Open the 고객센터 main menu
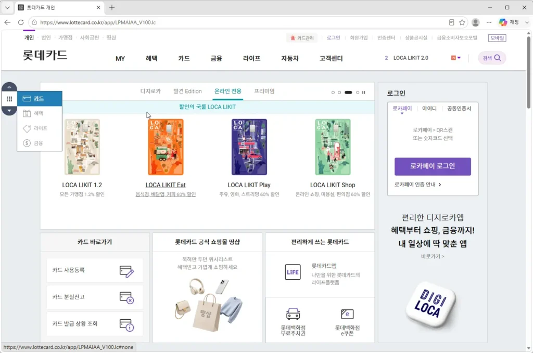Screen dimensions: 533x353 pos(331,58)
